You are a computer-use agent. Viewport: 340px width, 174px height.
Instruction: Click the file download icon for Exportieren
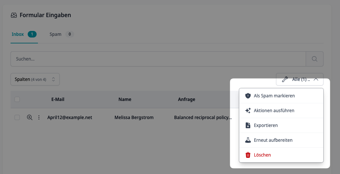click(x=248, y=125)
